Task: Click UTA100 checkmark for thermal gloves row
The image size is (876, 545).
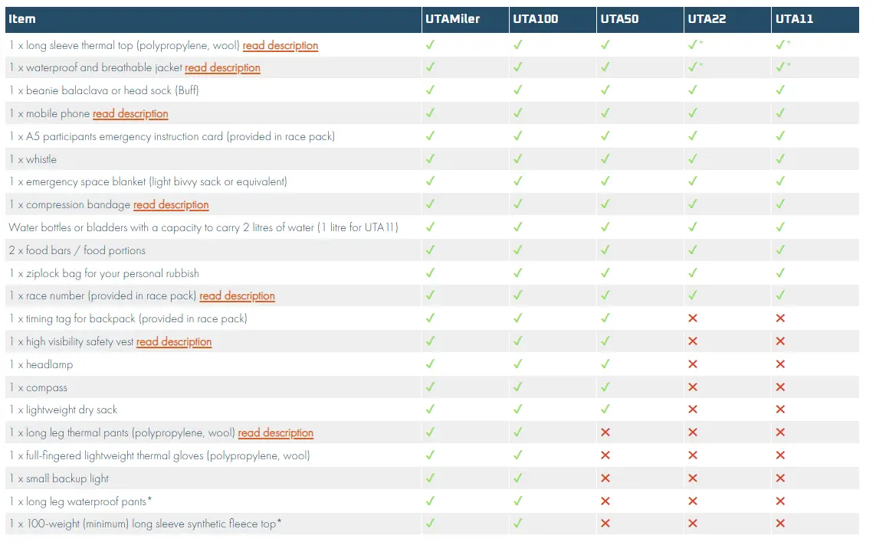Action: tap(518, 455)
